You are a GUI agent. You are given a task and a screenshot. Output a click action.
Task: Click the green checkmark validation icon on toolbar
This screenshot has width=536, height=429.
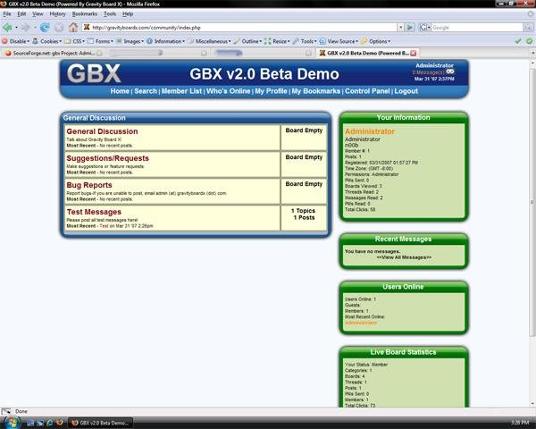(518, 41)
